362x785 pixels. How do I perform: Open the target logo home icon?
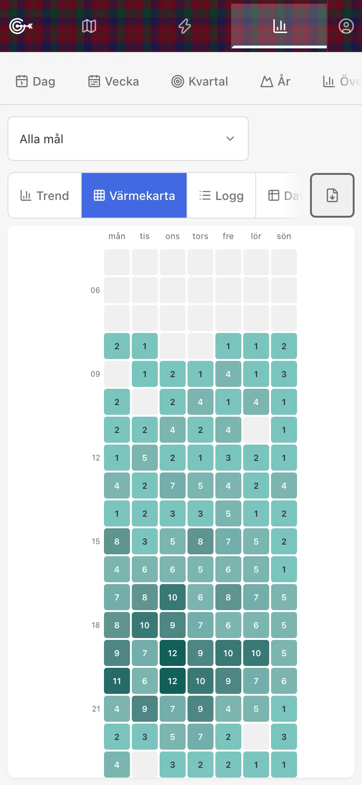click(20, 27)
